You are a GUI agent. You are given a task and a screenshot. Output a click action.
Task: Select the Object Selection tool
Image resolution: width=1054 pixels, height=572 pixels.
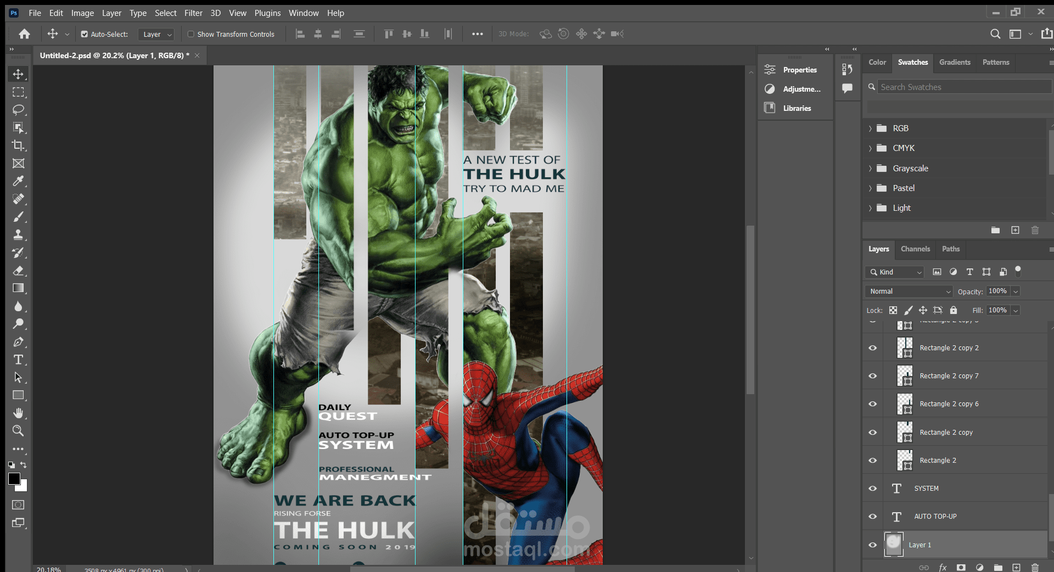pyautogui.click(x=18, y=128)
